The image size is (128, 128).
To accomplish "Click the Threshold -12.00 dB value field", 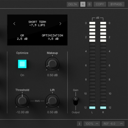I will pyautogui.click(x=22, y=112).
